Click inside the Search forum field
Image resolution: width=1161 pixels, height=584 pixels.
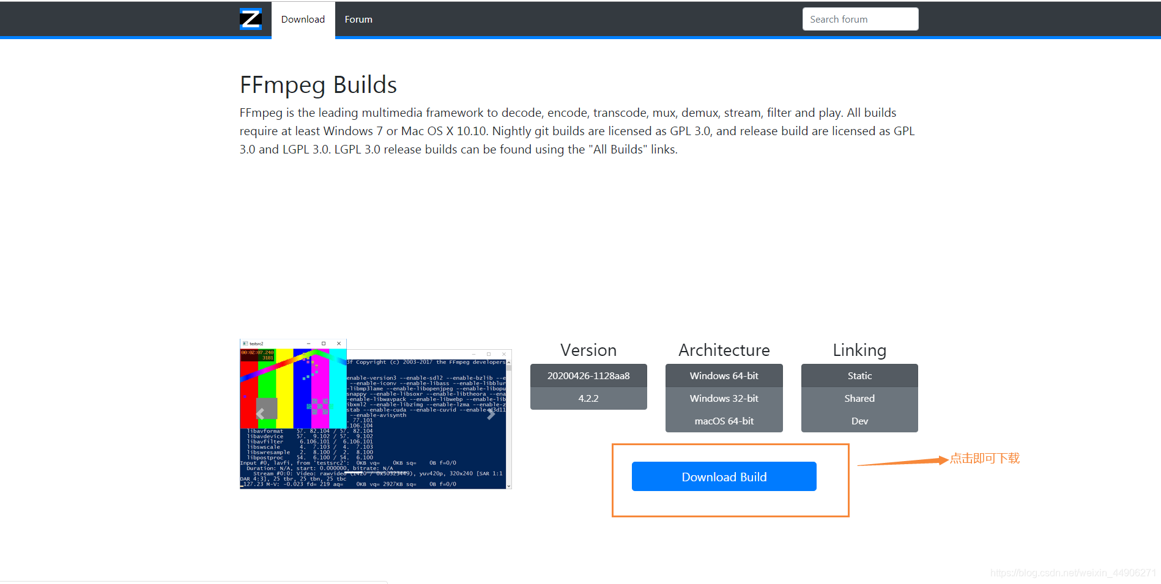pos(859,19)
